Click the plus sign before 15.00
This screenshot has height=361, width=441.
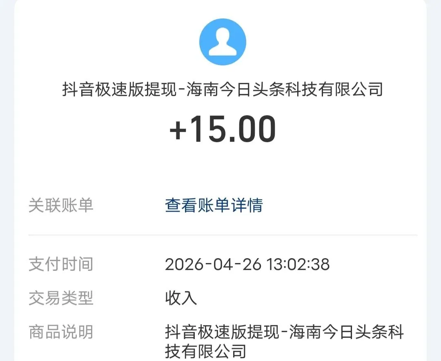pos(178,131)
